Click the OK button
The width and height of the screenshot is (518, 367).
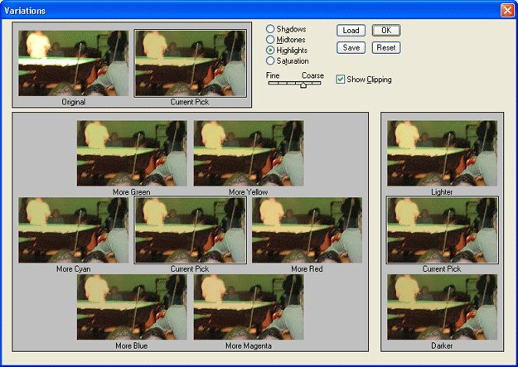386,31
